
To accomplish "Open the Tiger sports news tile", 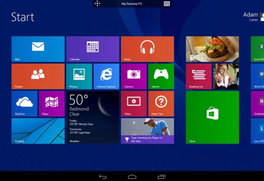I will [147, 131].
